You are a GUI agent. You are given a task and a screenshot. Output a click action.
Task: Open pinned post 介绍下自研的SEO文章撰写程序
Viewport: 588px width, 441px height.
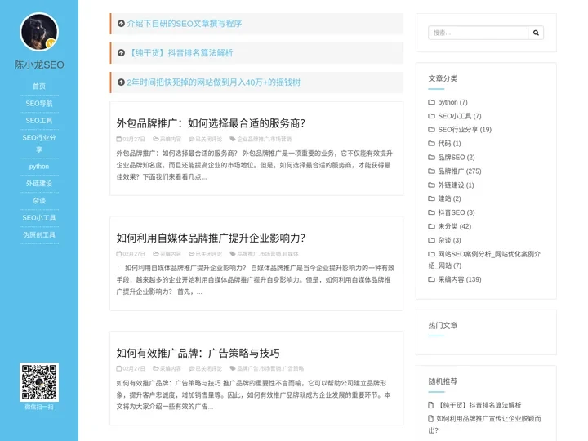(x=184, y=23)
